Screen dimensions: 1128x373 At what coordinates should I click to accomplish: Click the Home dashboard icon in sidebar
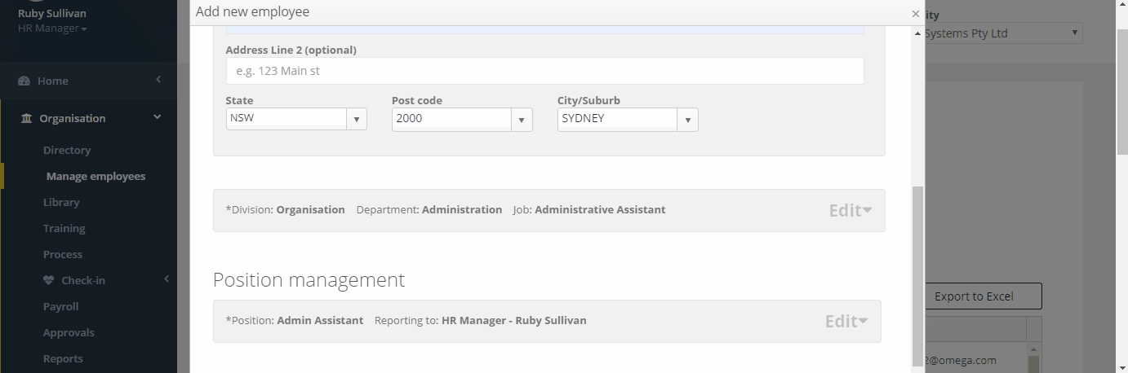(x=24, y=81)
